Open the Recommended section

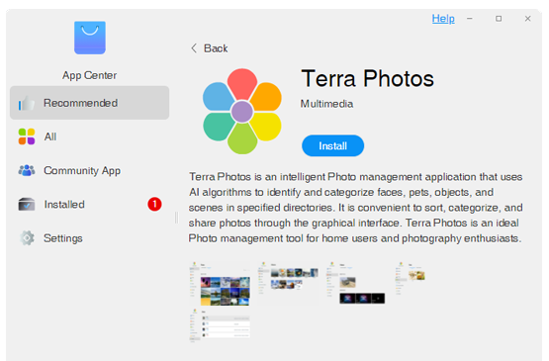tap(90, 103)
